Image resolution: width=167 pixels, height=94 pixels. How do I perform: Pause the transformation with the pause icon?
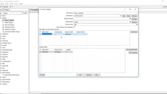pos(34,12)
